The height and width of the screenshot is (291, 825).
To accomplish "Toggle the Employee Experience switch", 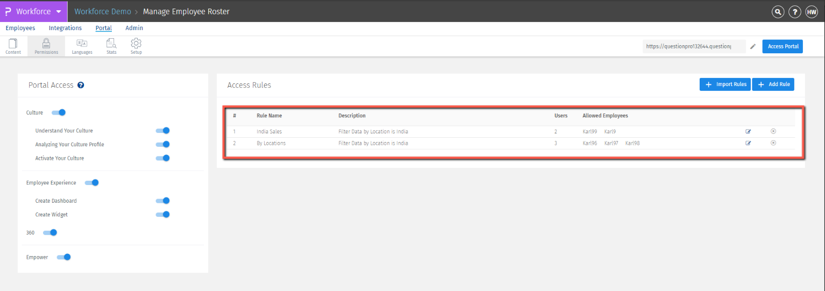I will click(x=92, y=182).
